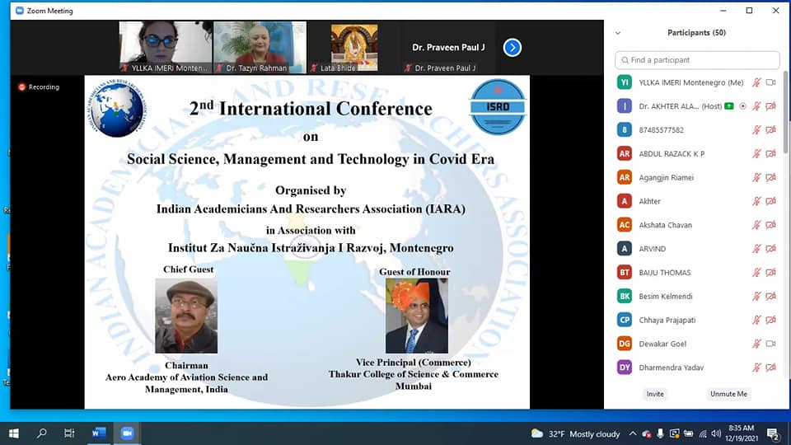Show hidden system tray icons
The image size is (791, 445).
633,433
